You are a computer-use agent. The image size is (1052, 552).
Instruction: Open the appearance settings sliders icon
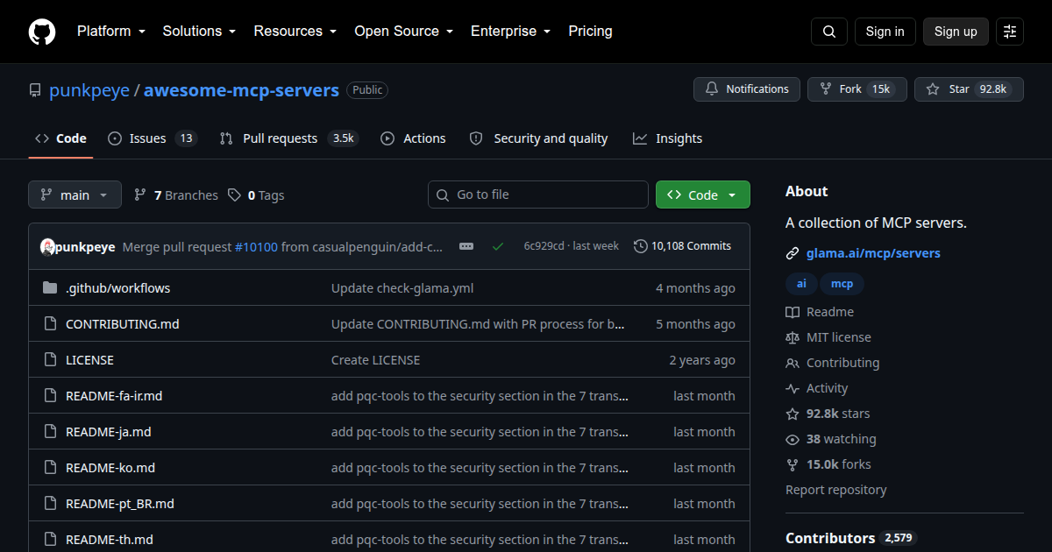point(1010,32)
